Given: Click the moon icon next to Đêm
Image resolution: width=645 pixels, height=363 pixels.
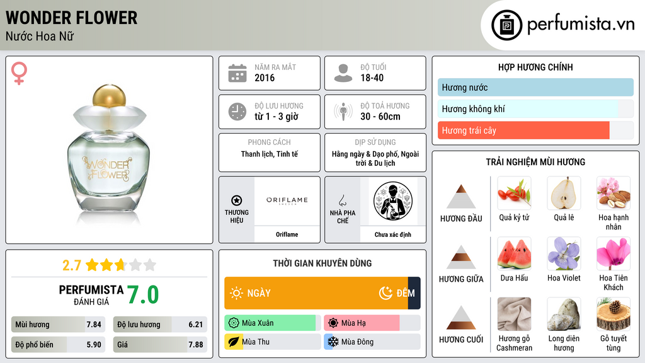Looking at the screenshot, I should [385, 293].
